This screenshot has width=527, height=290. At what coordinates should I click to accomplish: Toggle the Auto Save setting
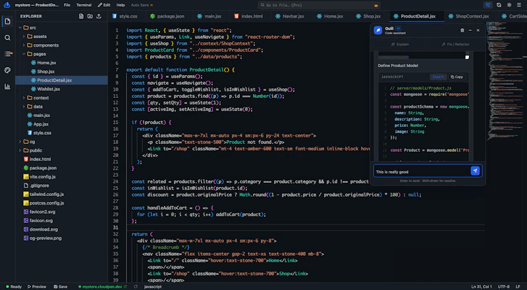(x=142, y=5)
